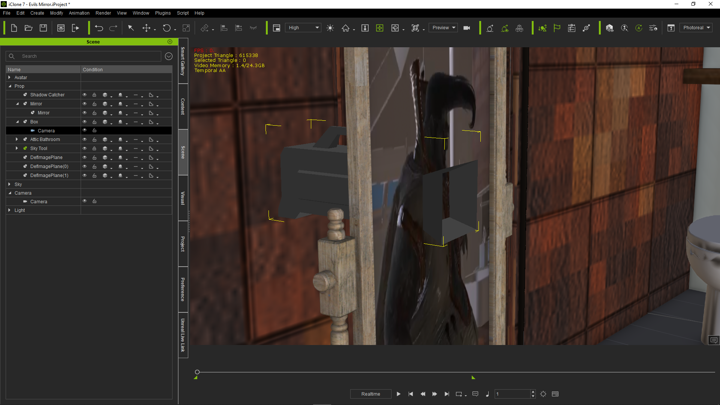Expand the Sky tree group

point(9,184)
